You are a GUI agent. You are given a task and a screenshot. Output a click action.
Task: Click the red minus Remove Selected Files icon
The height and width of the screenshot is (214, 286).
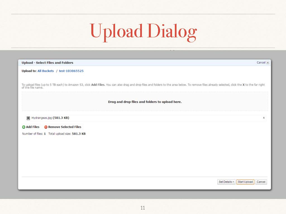[46, 127]
